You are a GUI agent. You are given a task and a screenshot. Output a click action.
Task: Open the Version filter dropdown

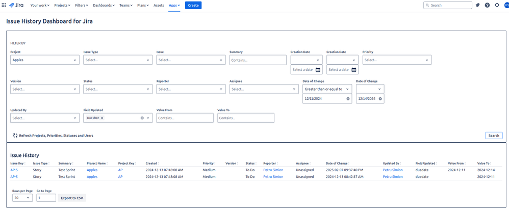(45, 89)
